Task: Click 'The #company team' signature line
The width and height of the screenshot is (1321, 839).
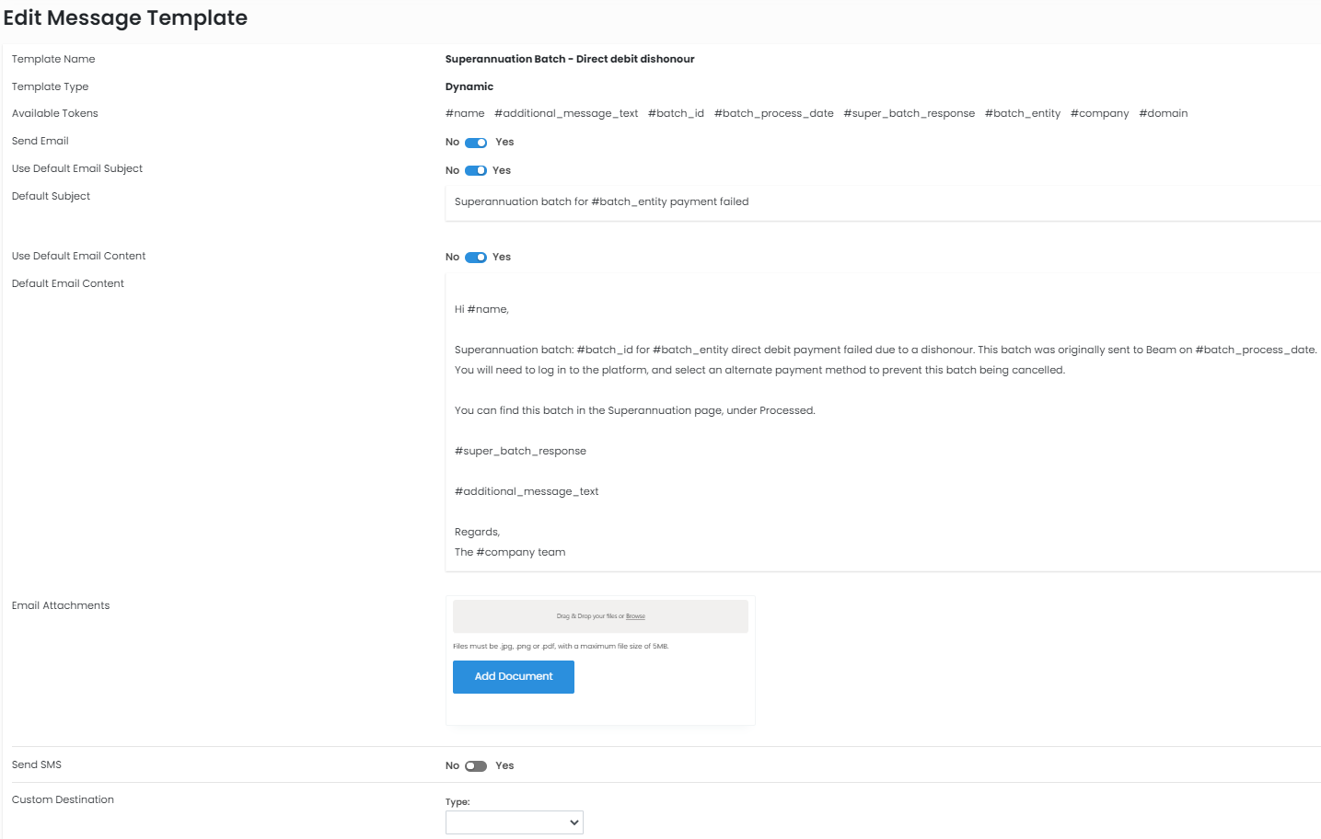Action: coord(510,553)
